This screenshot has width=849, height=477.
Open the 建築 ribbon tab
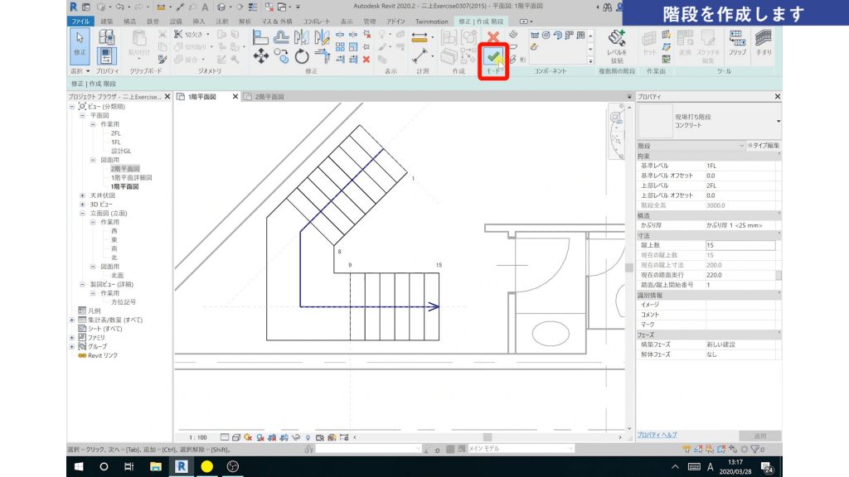[x=106, y=21]
